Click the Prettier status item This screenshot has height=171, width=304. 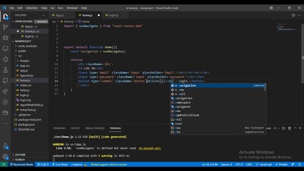tap(282, 164)
